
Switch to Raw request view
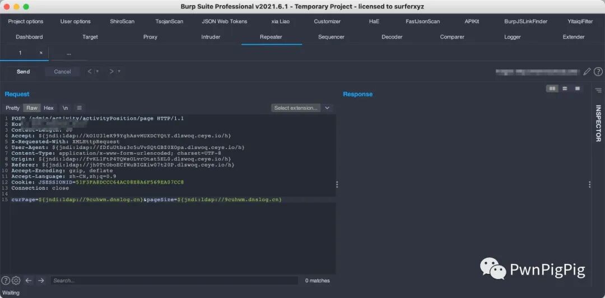(x=32, y=108)
